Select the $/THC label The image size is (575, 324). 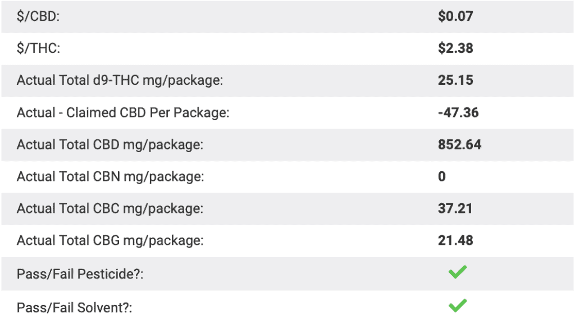[39, 48]
